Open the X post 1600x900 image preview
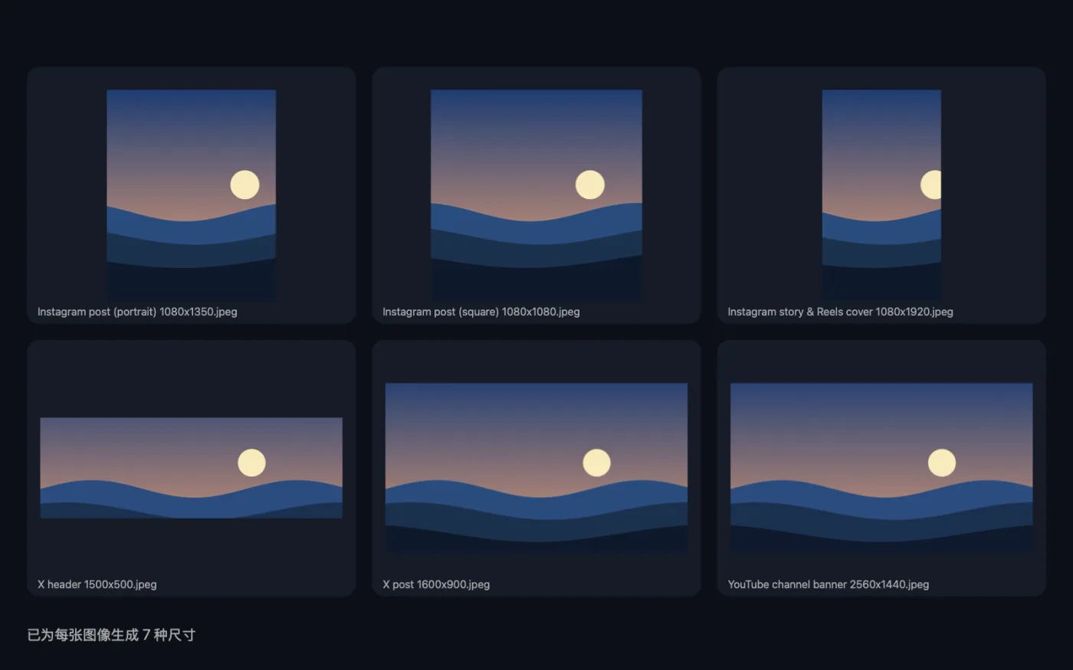 click(x=536, y=468)
